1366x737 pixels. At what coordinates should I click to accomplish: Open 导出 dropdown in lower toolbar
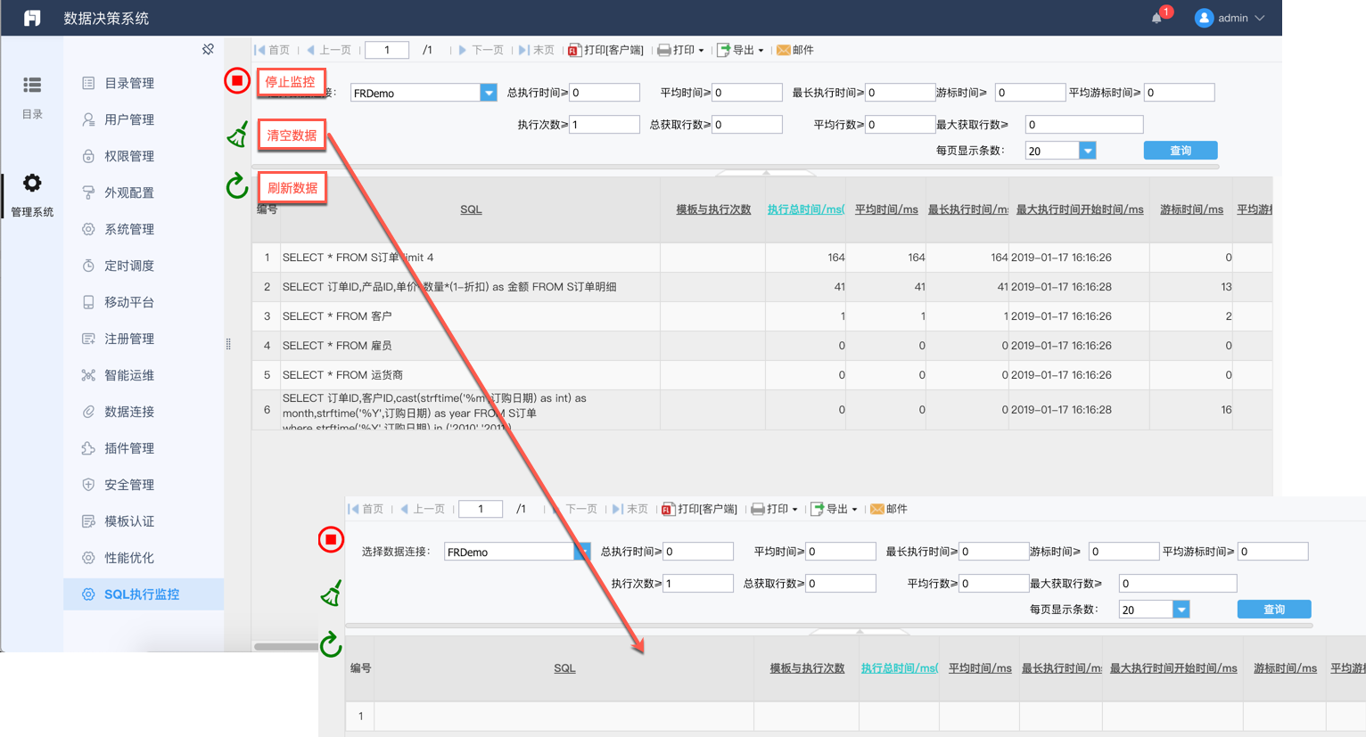[x=834, y=509]
